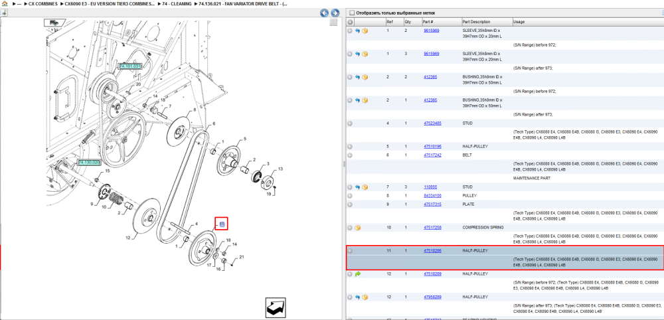Open part link 9615969 in qty 2 row
The height and width of the screenshot is (320, 664).
point(432,31)
